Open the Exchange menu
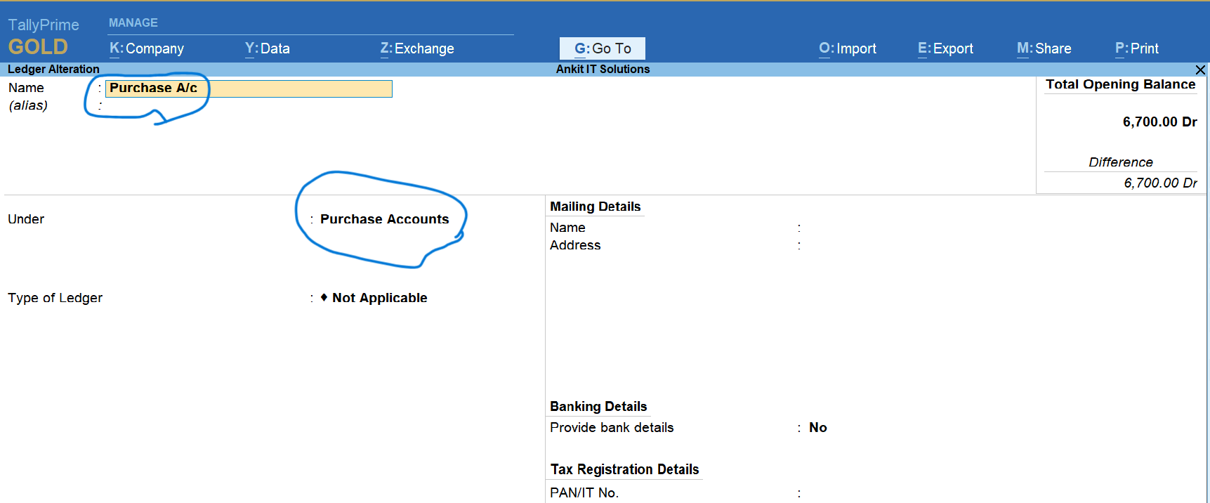The width and height of the screenshot is (1210, 503). pyautogui.click(x=417, y=48)
